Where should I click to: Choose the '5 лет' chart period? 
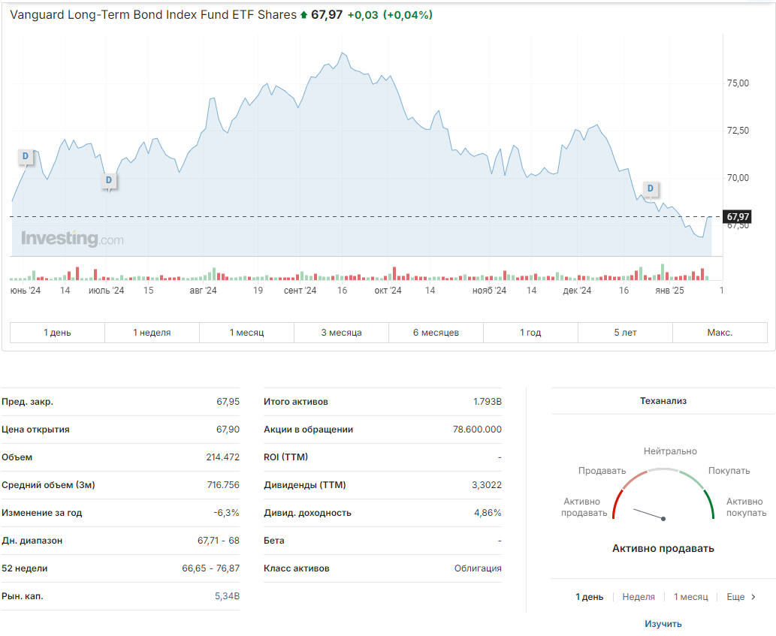(625, 333)
